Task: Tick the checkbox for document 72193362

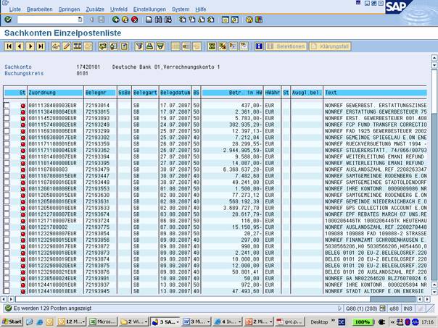Action: pos(7,150)
